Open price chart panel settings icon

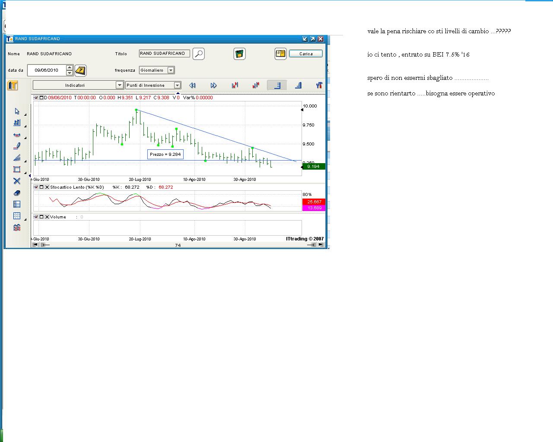[x=36, y=97]
